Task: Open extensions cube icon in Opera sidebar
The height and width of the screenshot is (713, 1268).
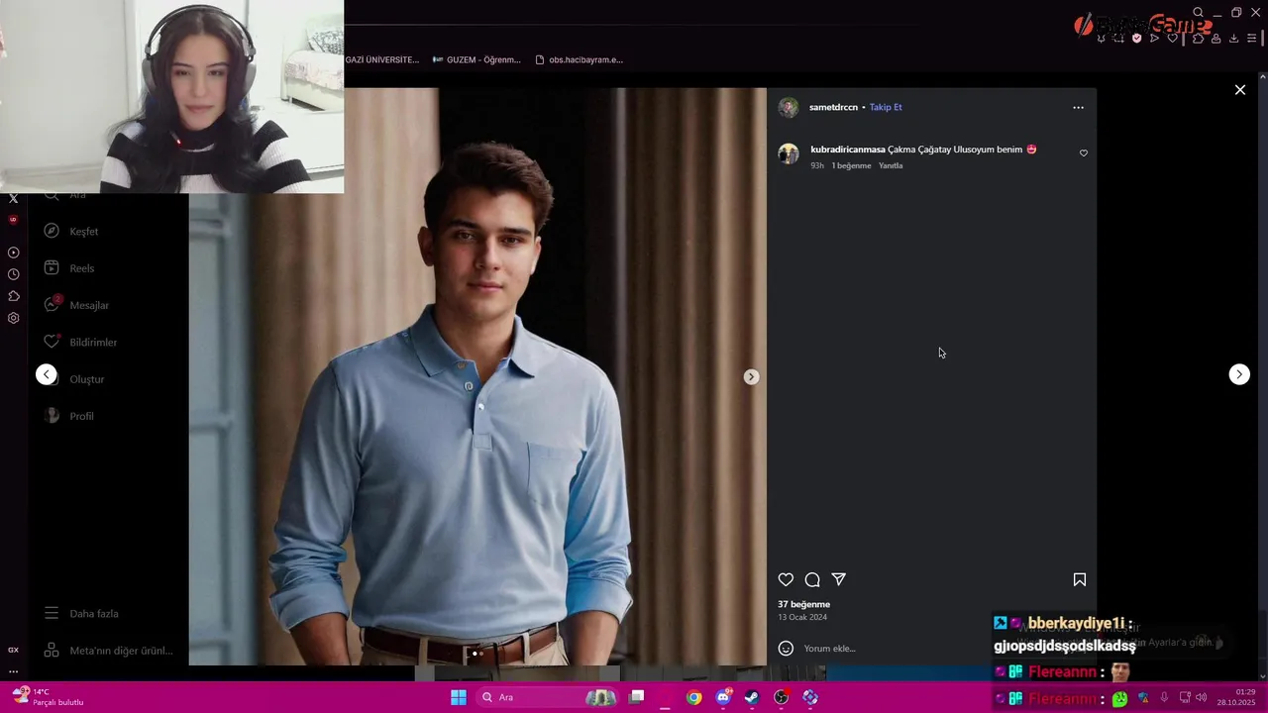Action: (x=13, y=296)
